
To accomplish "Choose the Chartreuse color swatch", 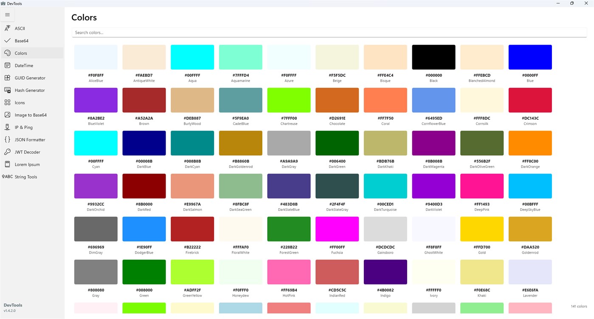I will point(289,100).
